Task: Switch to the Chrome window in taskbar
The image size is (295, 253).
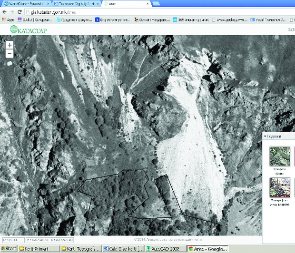Action: point(208,249)
